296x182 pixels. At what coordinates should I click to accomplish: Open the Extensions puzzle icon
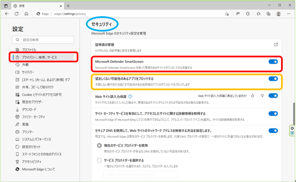click(248, 14)
